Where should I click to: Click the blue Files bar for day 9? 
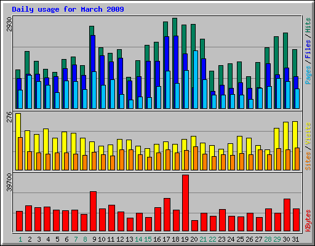pos(93,54)
